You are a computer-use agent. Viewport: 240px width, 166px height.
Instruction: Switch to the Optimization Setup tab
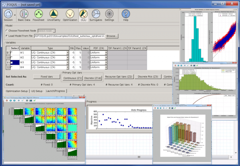[x=17, y=91]
